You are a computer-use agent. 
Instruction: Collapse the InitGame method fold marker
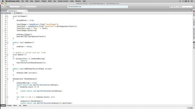tap(7, 16)
